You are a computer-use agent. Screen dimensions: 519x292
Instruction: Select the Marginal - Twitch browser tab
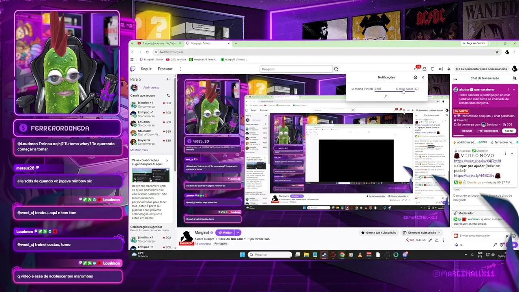coord(208,43)
